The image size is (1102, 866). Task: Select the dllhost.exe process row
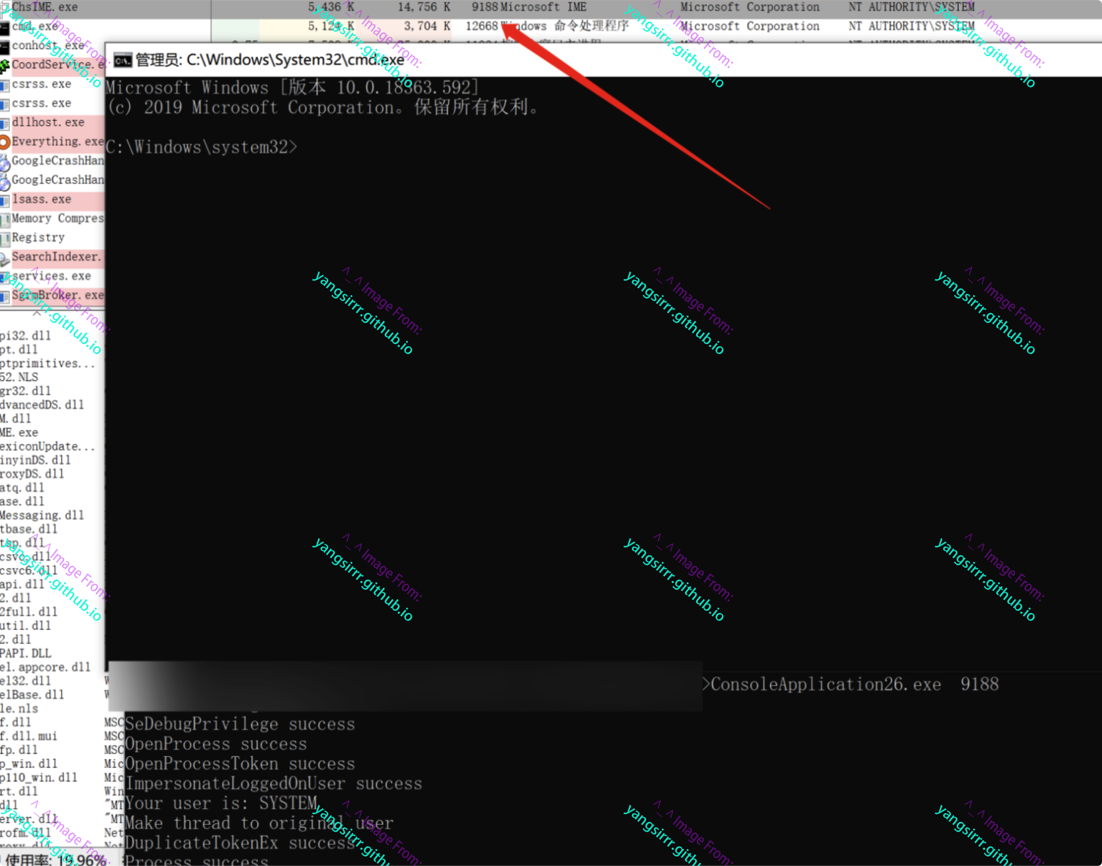48,123
